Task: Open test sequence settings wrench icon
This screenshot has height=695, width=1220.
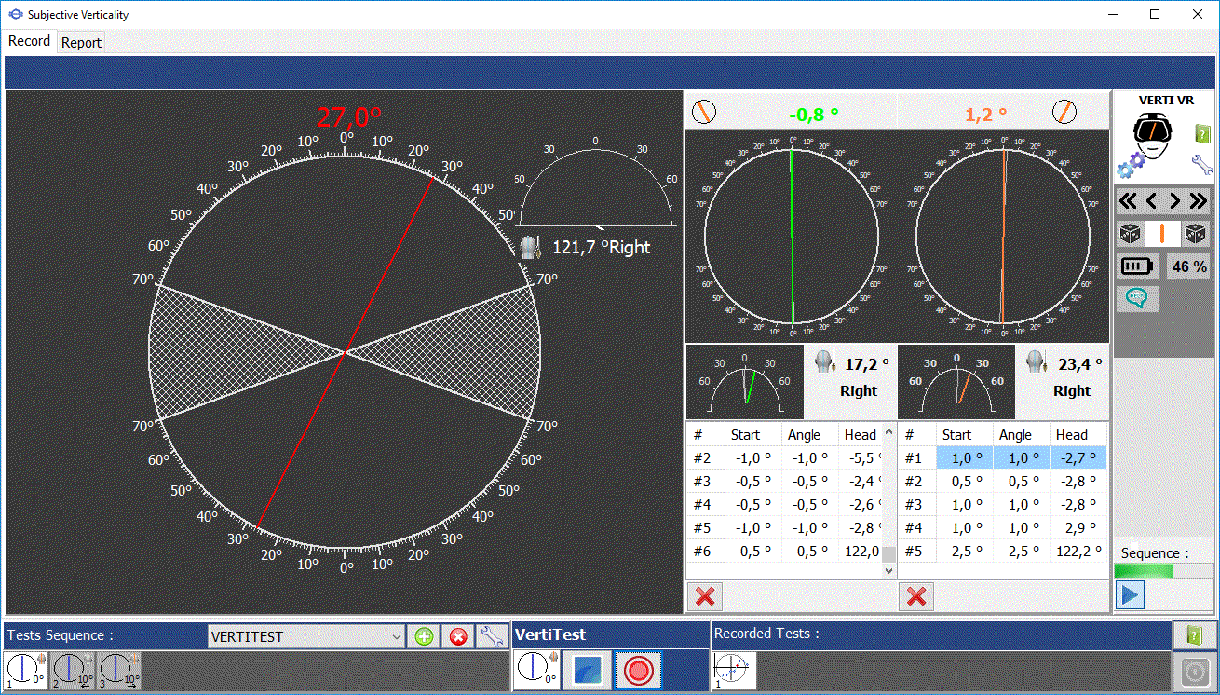Action: pyautogui.click(x=492, y=636)
